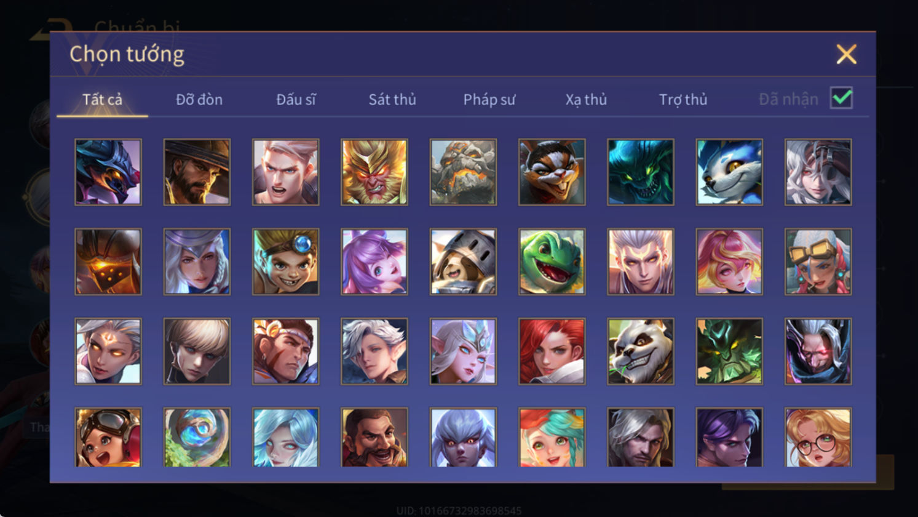Switch to the Đỡ đòn tab
Screen dimensions: 918x517
point(199,100)
